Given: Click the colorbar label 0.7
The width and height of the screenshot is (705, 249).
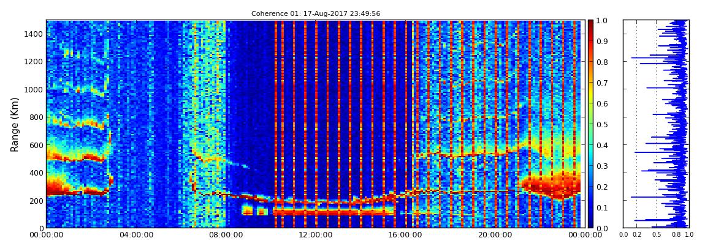Looking at the screenshot, I should pyautogui.click(x=603, y=83).
